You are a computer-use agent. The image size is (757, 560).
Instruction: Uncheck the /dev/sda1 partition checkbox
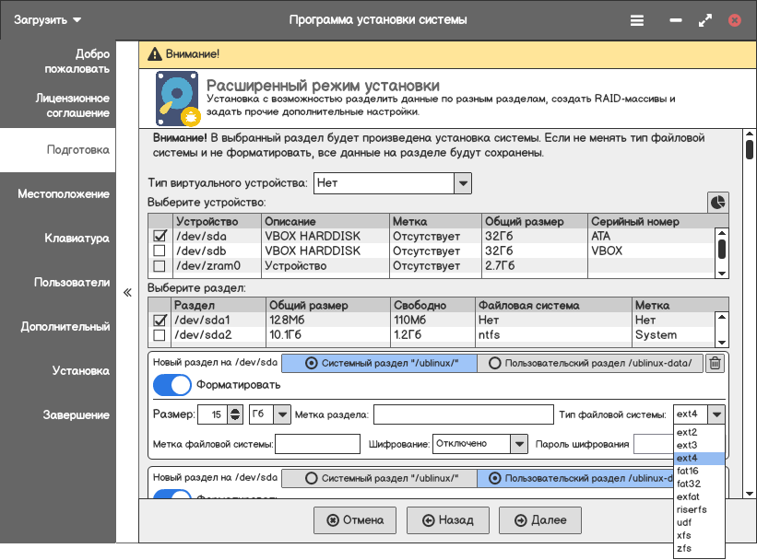click(x=160, y=321)
